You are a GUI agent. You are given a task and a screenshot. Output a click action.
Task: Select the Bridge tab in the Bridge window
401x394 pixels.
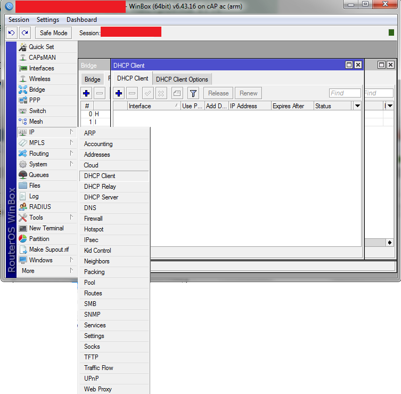pyautogui.click(x=92, y=79)
